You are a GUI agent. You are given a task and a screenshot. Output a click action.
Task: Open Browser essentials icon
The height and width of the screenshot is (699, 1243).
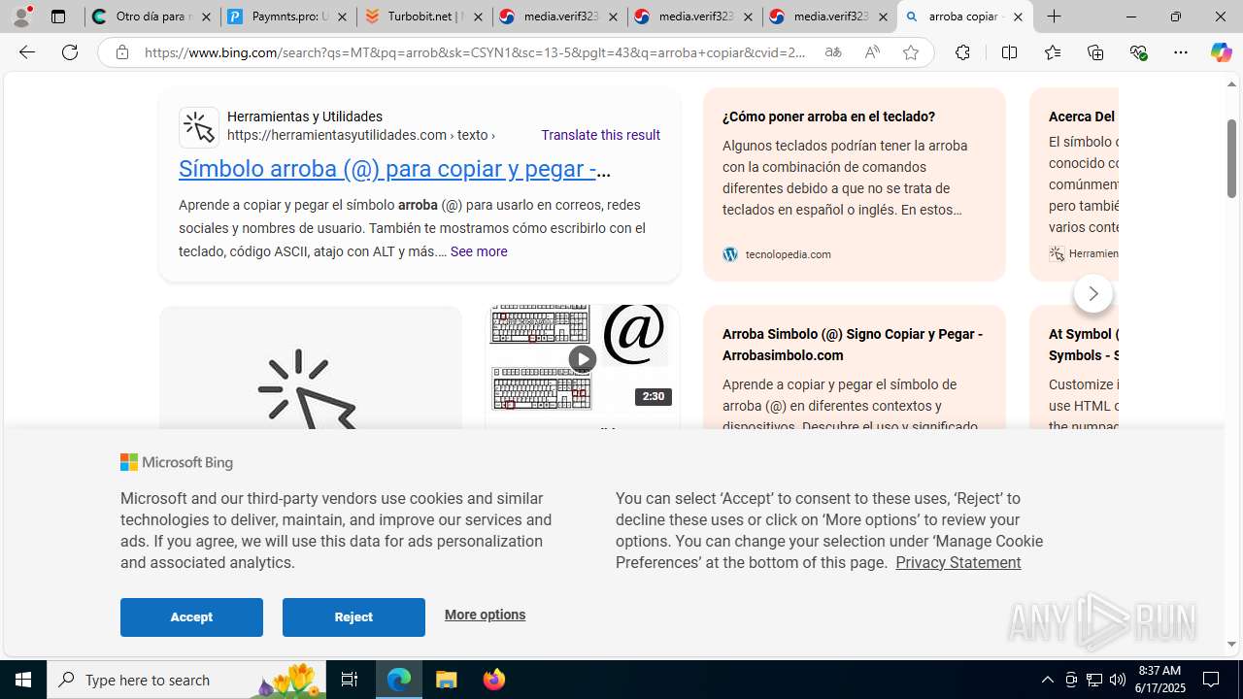pyautogui.click(x=1138, y=52)
